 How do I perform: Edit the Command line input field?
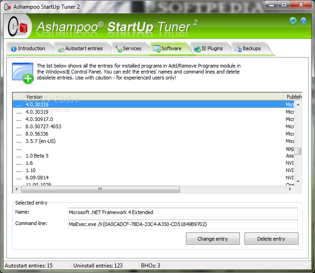point(183,224)
